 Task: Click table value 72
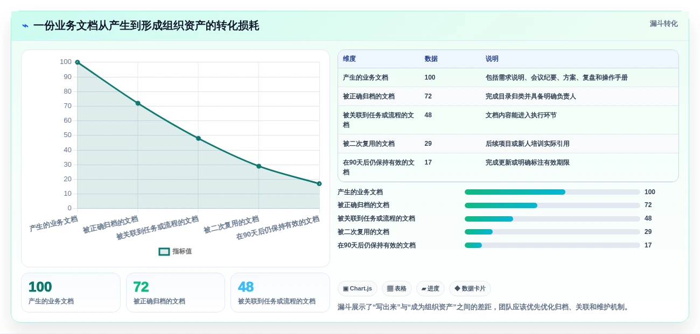pyautogui.click(x=428, y=96)
